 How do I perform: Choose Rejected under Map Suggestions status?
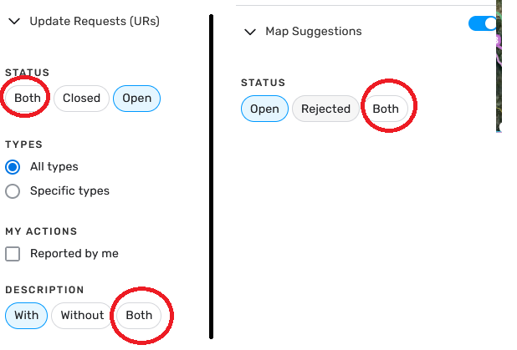325,109
